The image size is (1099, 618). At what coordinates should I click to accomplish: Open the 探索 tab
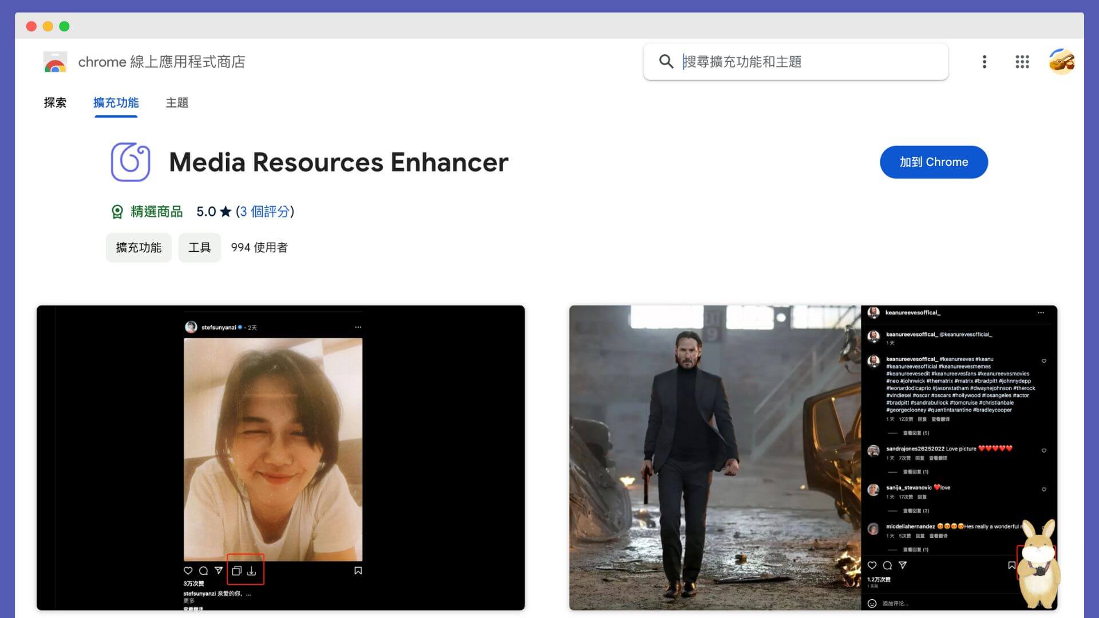click(55, 102)
